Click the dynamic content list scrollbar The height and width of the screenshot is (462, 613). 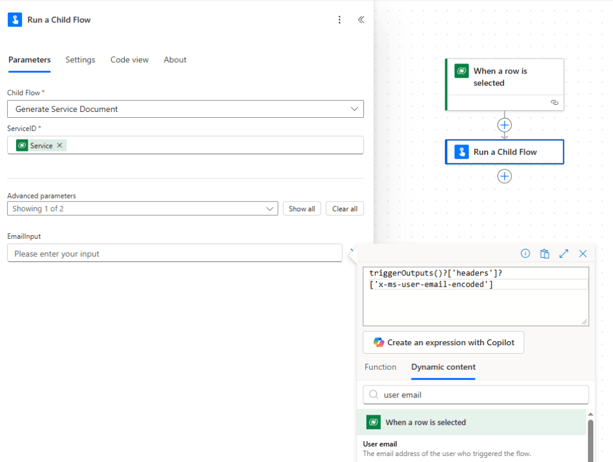pyautogui.click(x=591, y=440)
